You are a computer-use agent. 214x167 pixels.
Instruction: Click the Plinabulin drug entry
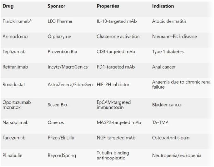pos(13,155)
